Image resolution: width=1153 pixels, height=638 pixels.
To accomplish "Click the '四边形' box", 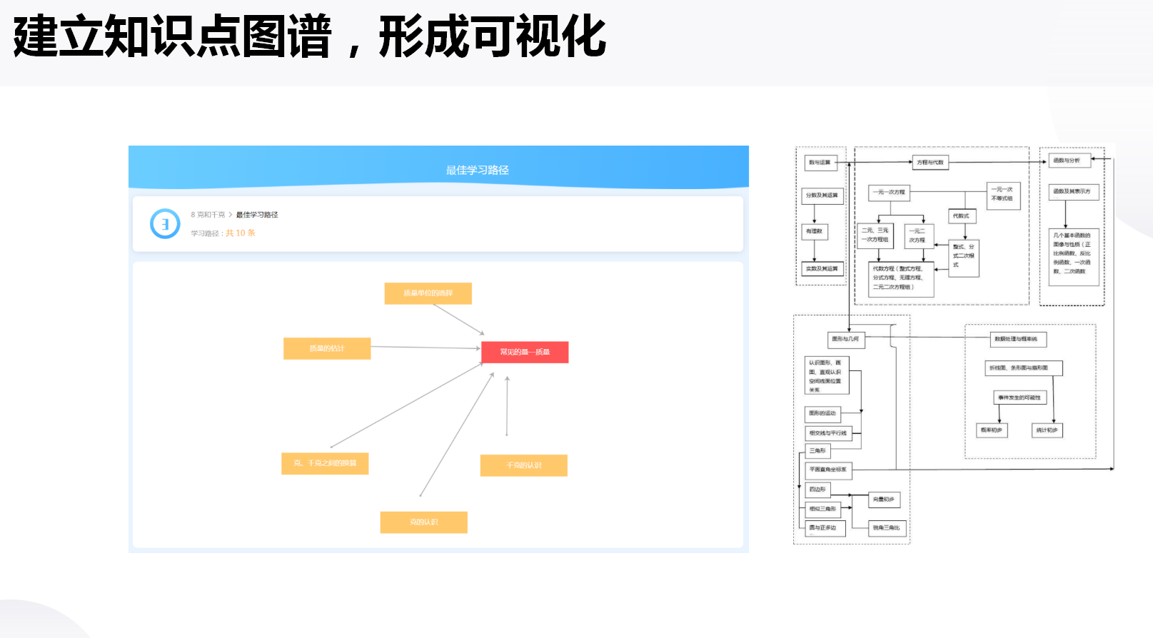I will tap(818, 490).
